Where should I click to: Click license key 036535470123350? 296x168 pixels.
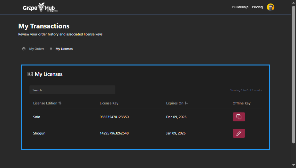click(x=114, y=117)
